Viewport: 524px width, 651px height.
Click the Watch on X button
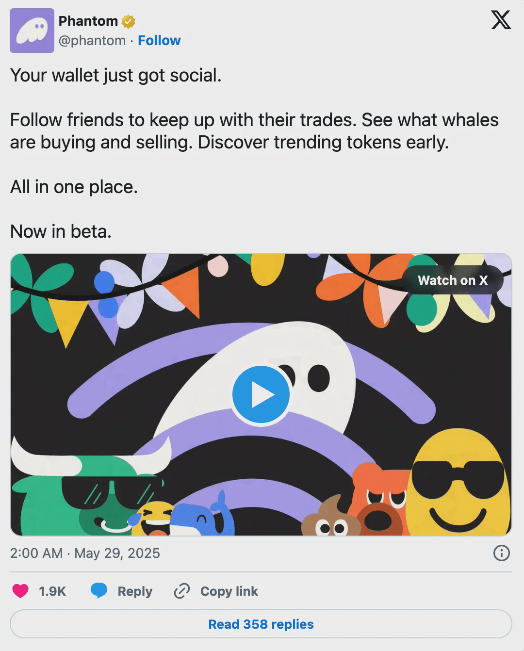[452, 280]
